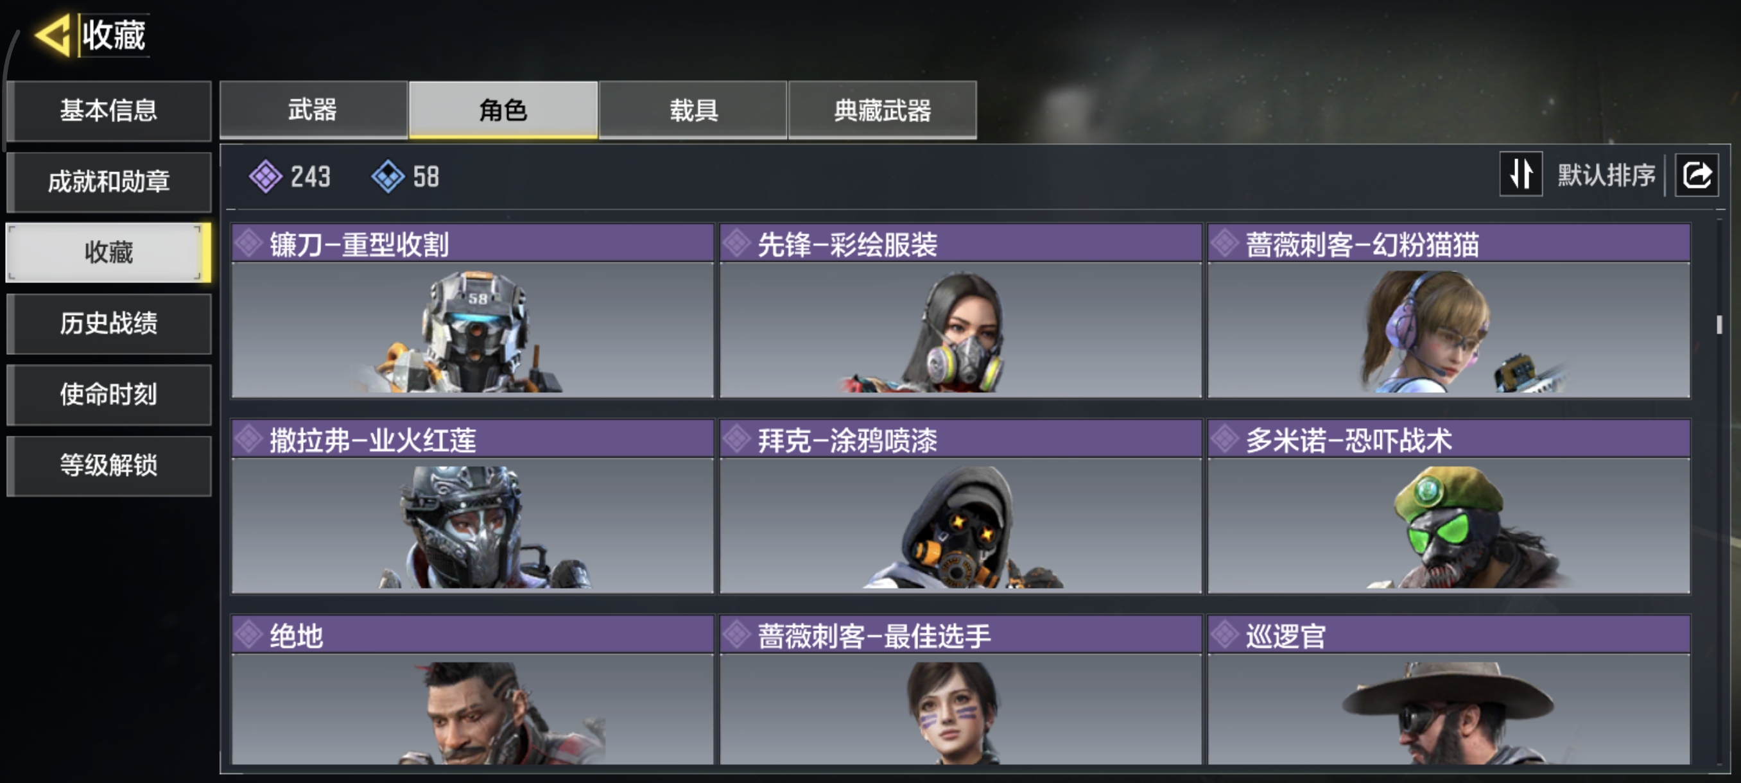Select the 拜克-涂鸦喷漆 character card
Screen dimensions: 1741x783
coord(960,506)
